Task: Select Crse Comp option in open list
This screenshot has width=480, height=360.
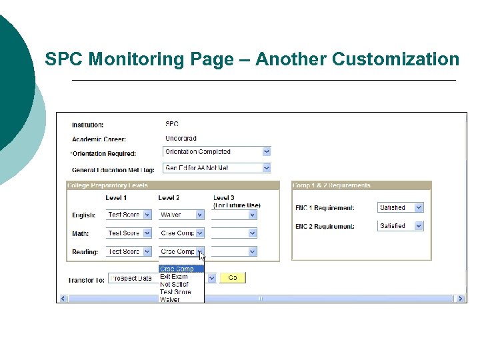Action: coord(181,269)
